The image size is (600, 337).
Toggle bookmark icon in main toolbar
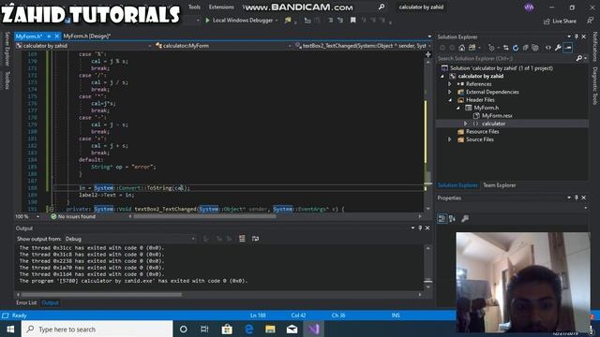pyautogui.click(x=352, y=21)
